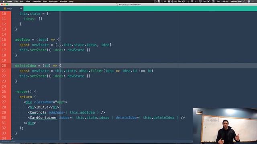
Task: Open the Selection menu
Action: click(37, 2)
